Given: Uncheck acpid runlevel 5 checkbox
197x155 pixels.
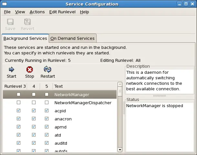Looking at the screenshot, I should [x=47, y=111].
